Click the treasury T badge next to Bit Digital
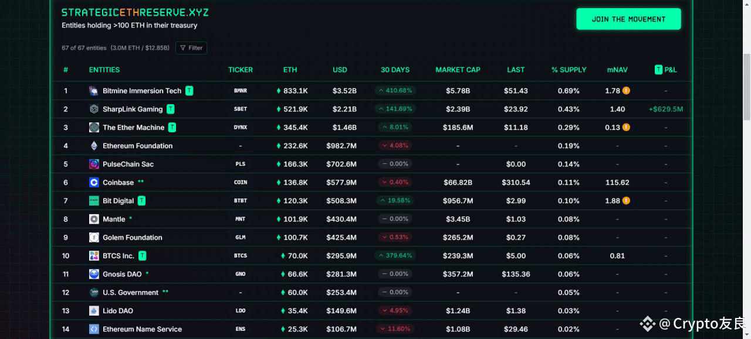Screen dimensions: 751x339 click(141, 201)
